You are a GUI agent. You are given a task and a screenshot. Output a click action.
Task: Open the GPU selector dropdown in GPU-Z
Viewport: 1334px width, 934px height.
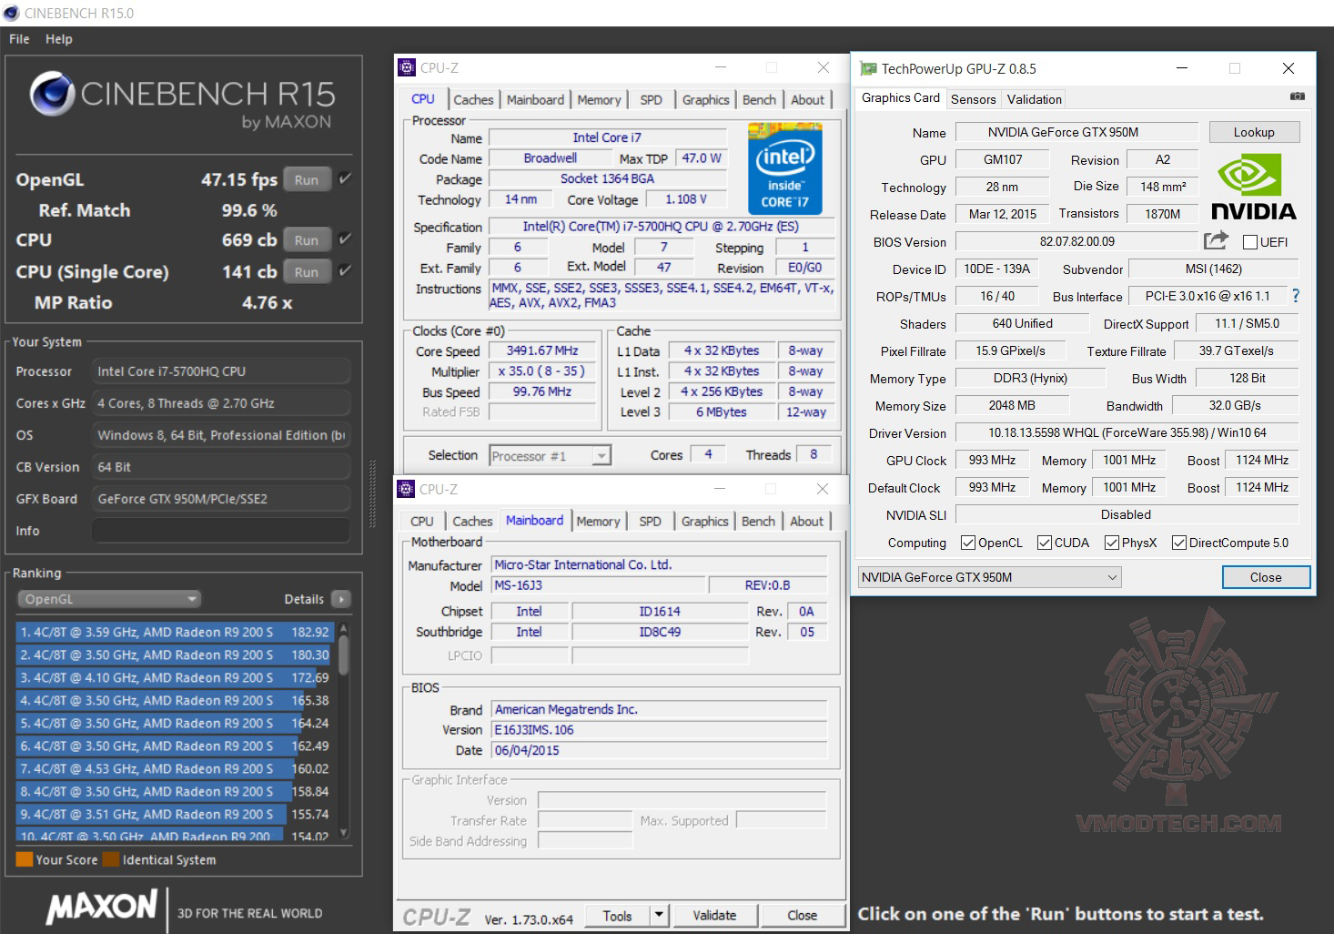[x=989, y=577]
